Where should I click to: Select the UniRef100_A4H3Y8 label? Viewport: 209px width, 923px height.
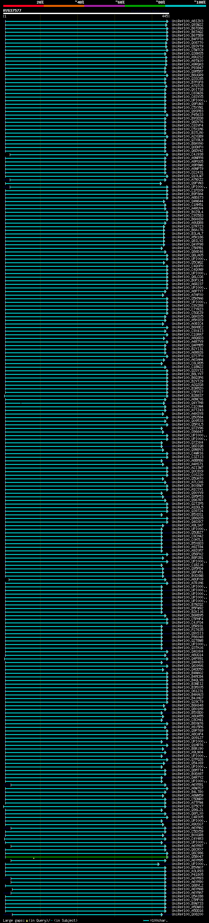click(187, 414)
